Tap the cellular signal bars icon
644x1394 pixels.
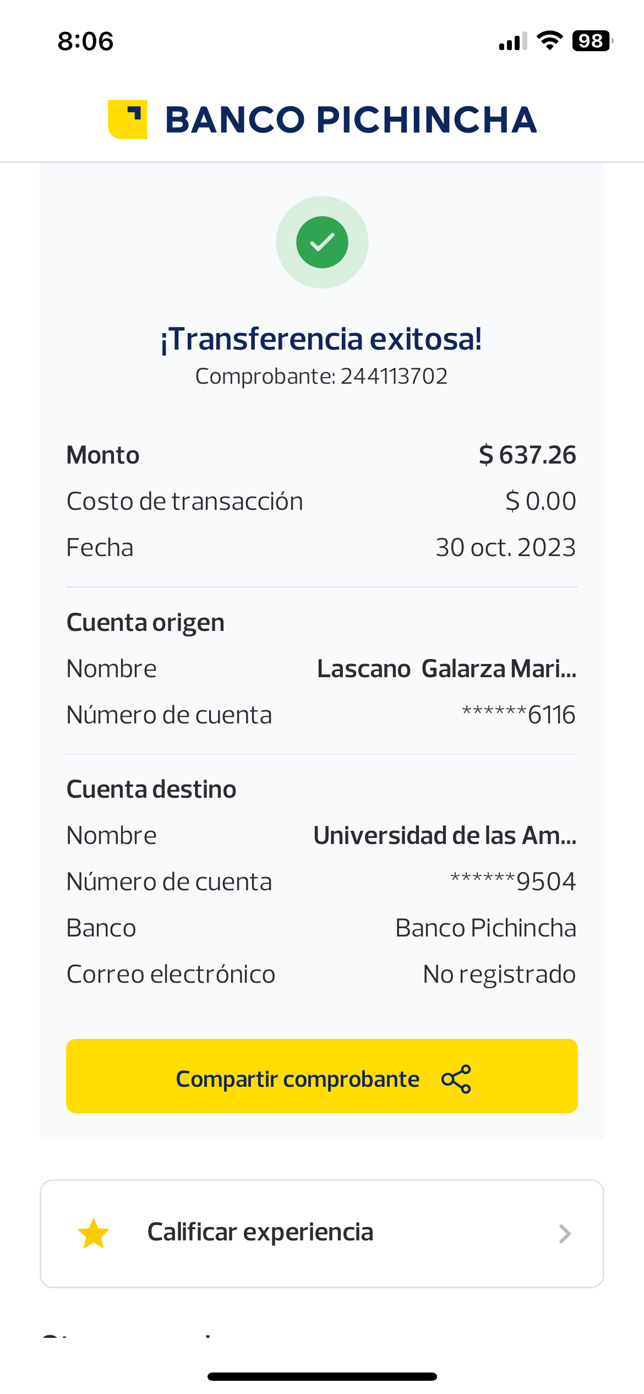pos(512,41)
